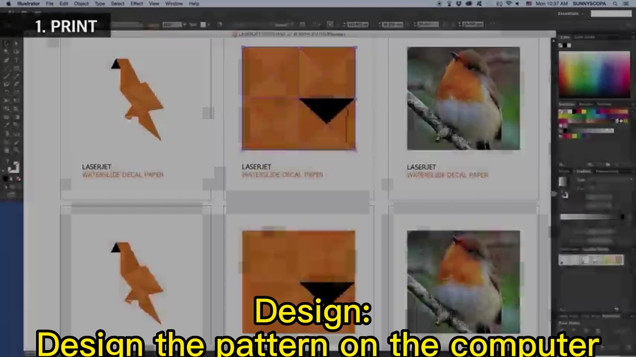Open the Essentials workspace dropdown
636x357 pixels.
(x=570, y=14)
